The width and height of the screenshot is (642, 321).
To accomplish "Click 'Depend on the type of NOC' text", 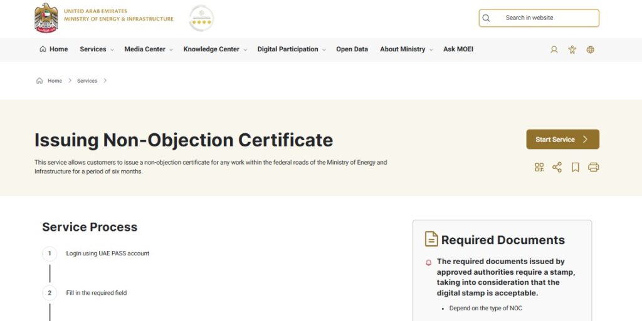I will (486, 308).
